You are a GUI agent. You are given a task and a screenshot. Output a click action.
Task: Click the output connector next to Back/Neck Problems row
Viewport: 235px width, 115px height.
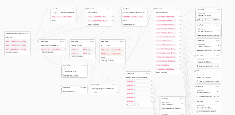pyautogui.click(x=180, y=17)
